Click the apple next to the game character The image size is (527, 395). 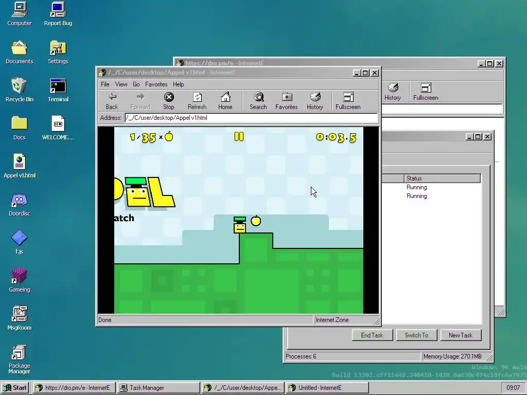pos(256,220)
